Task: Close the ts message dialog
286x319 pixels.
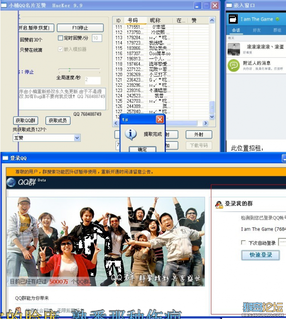Action: pyautogui.click(x=160, y=119)
